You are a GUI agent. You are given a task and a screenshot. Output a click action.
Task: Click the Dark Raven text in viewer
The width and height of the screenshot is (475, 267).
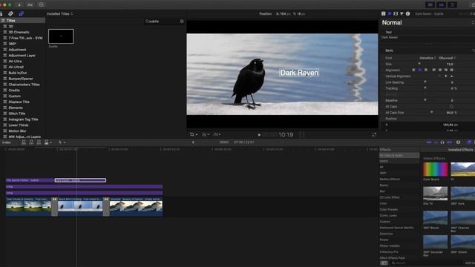[x=299, y=73]
